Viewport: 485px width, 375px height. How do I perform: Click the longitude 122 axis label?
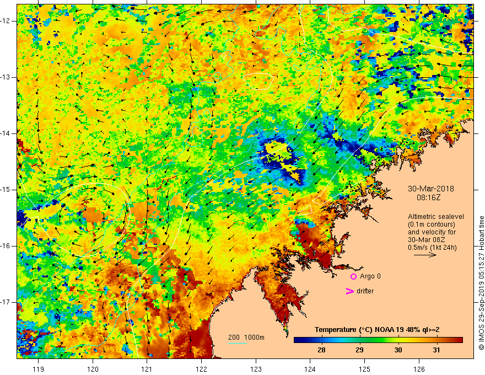click(x=201, y=369)
